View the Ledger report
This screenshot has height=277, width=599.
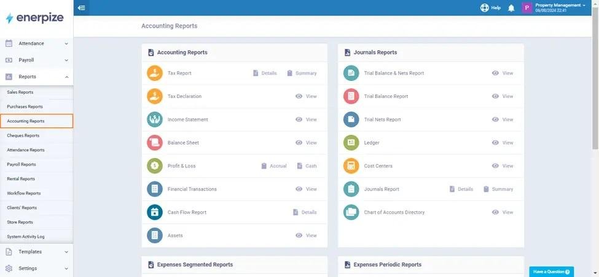click(503, 143)
